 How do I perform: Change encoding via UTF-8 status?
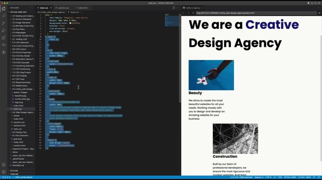click(268, 177)
